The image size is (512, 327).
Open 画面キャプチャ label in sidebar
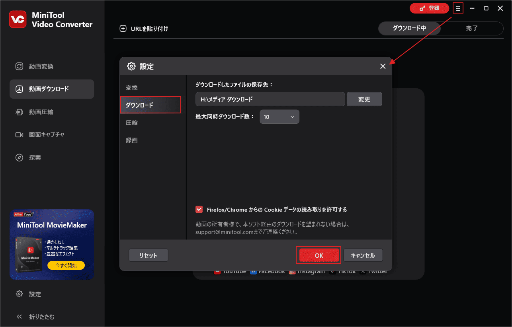(x=47, y=135)
